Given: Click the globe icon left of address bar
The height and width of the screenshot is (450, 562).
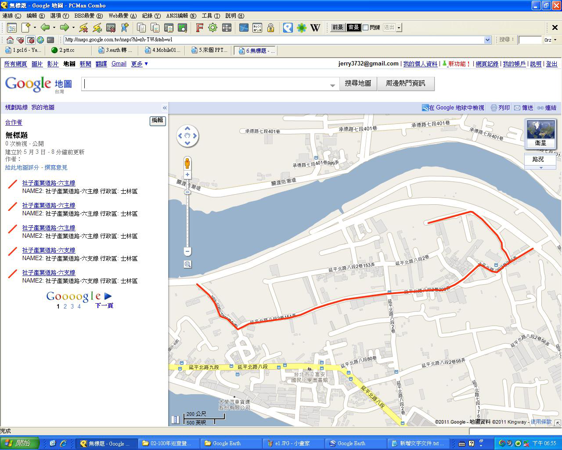Looking at the screenshot, I should pyautogui.click(x=40, y=40).
